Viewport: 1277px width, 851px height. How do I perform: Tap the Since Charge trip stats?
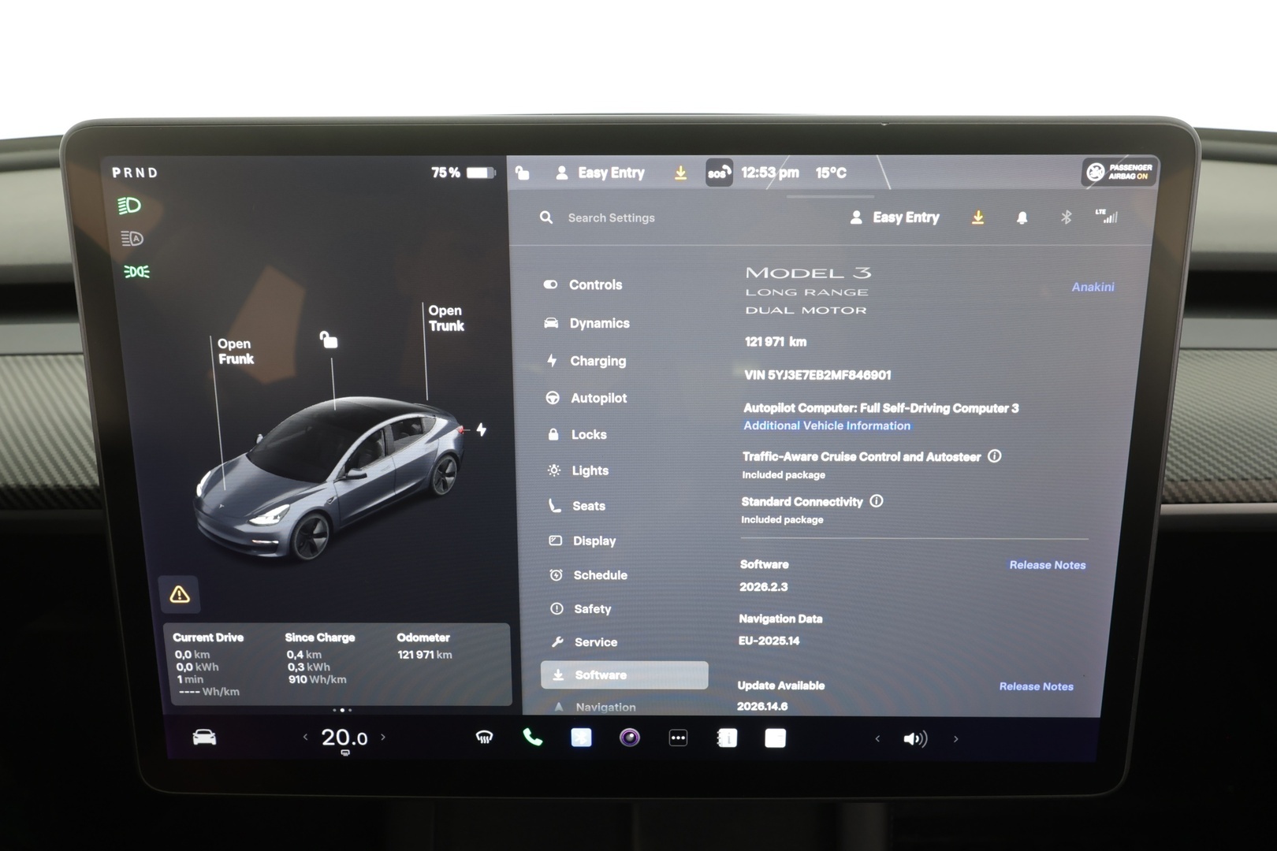coord(320,658)
